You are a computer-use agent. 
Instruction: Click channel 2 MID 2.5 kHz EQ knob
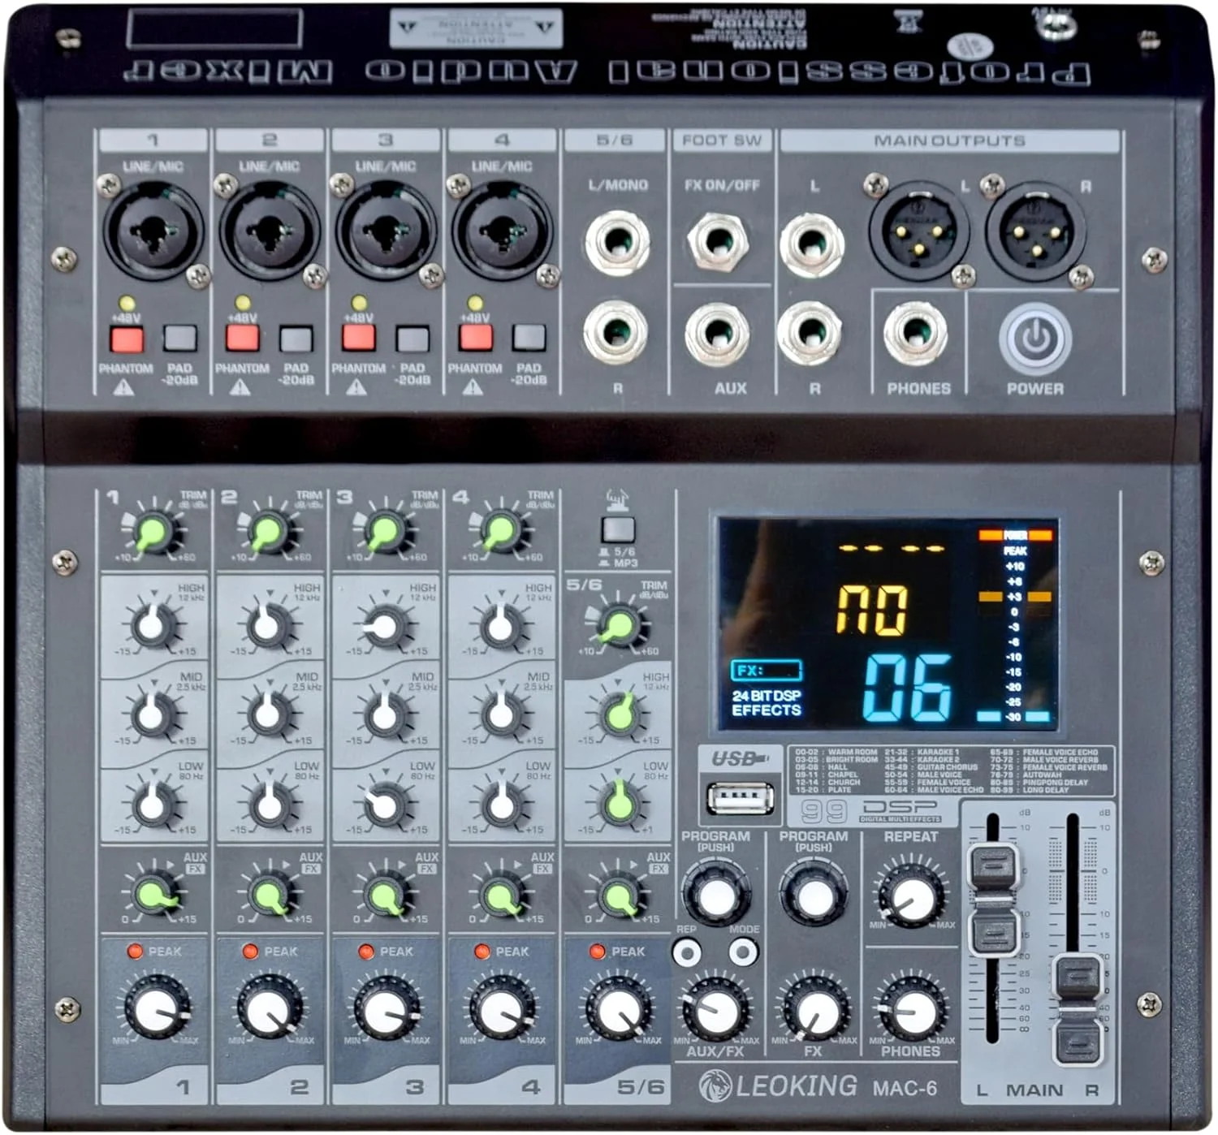pos(268,715)
